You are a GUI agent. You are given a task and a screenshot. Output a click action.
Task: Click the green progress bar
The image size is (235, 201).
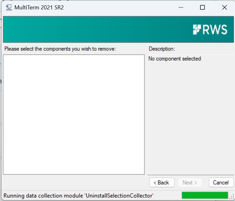point(205,195)
